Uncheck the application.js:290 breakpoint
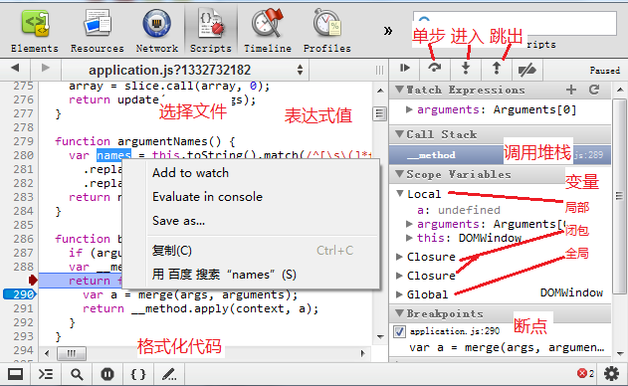This screenshot has height=386, width=628. point(399,331)
